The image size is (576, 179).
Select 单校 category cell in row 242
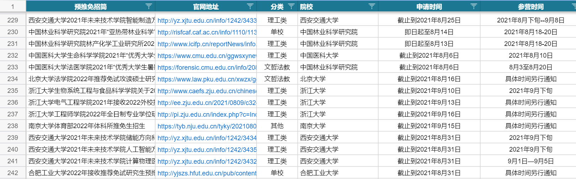[277, 173]
